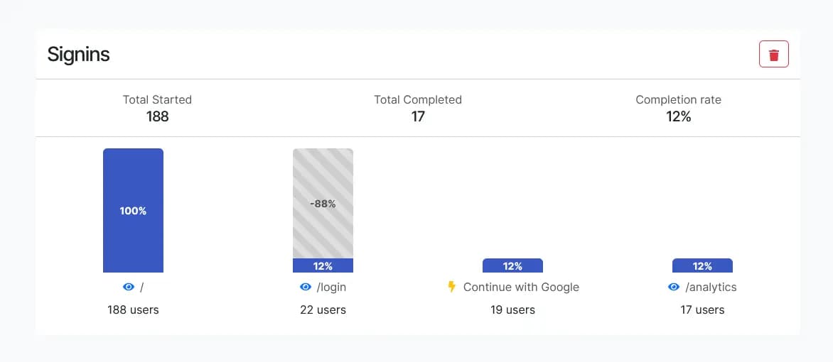Image resolution: width=833 pixels, height=362 pixels.
Task: Click the Signins funnel title
Action: coord(78,55)
